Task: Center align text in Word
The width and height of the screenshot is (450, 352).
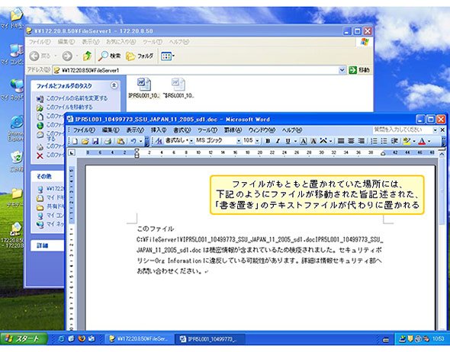Action: click(351, 141)
